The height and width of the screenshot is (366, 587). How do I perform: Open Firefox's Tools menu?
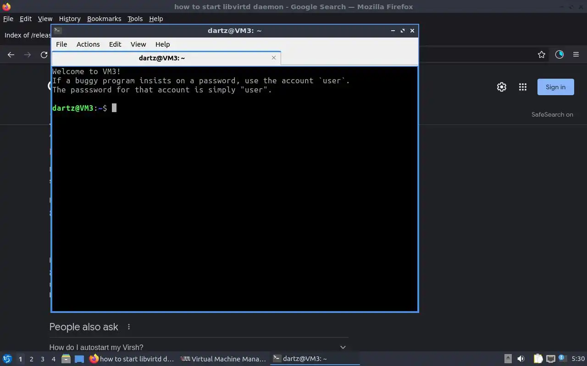135,19
